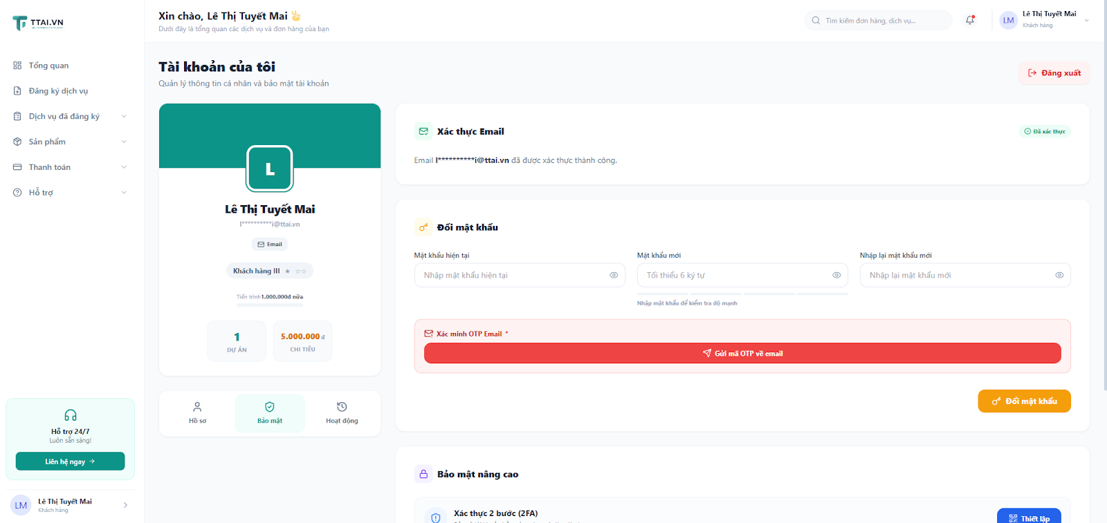Select the Bảo mật tab
This screenshot has height=523, width=1107.
(x=270, y=413)
